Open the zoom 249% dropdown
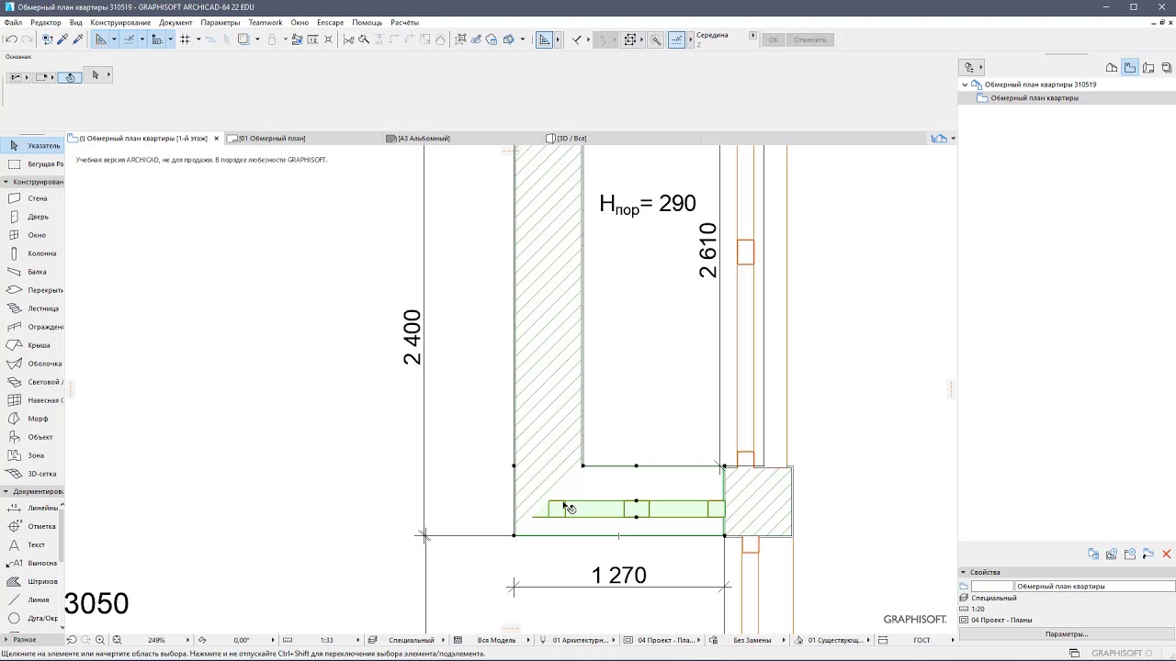 click(x=188, y=640)
